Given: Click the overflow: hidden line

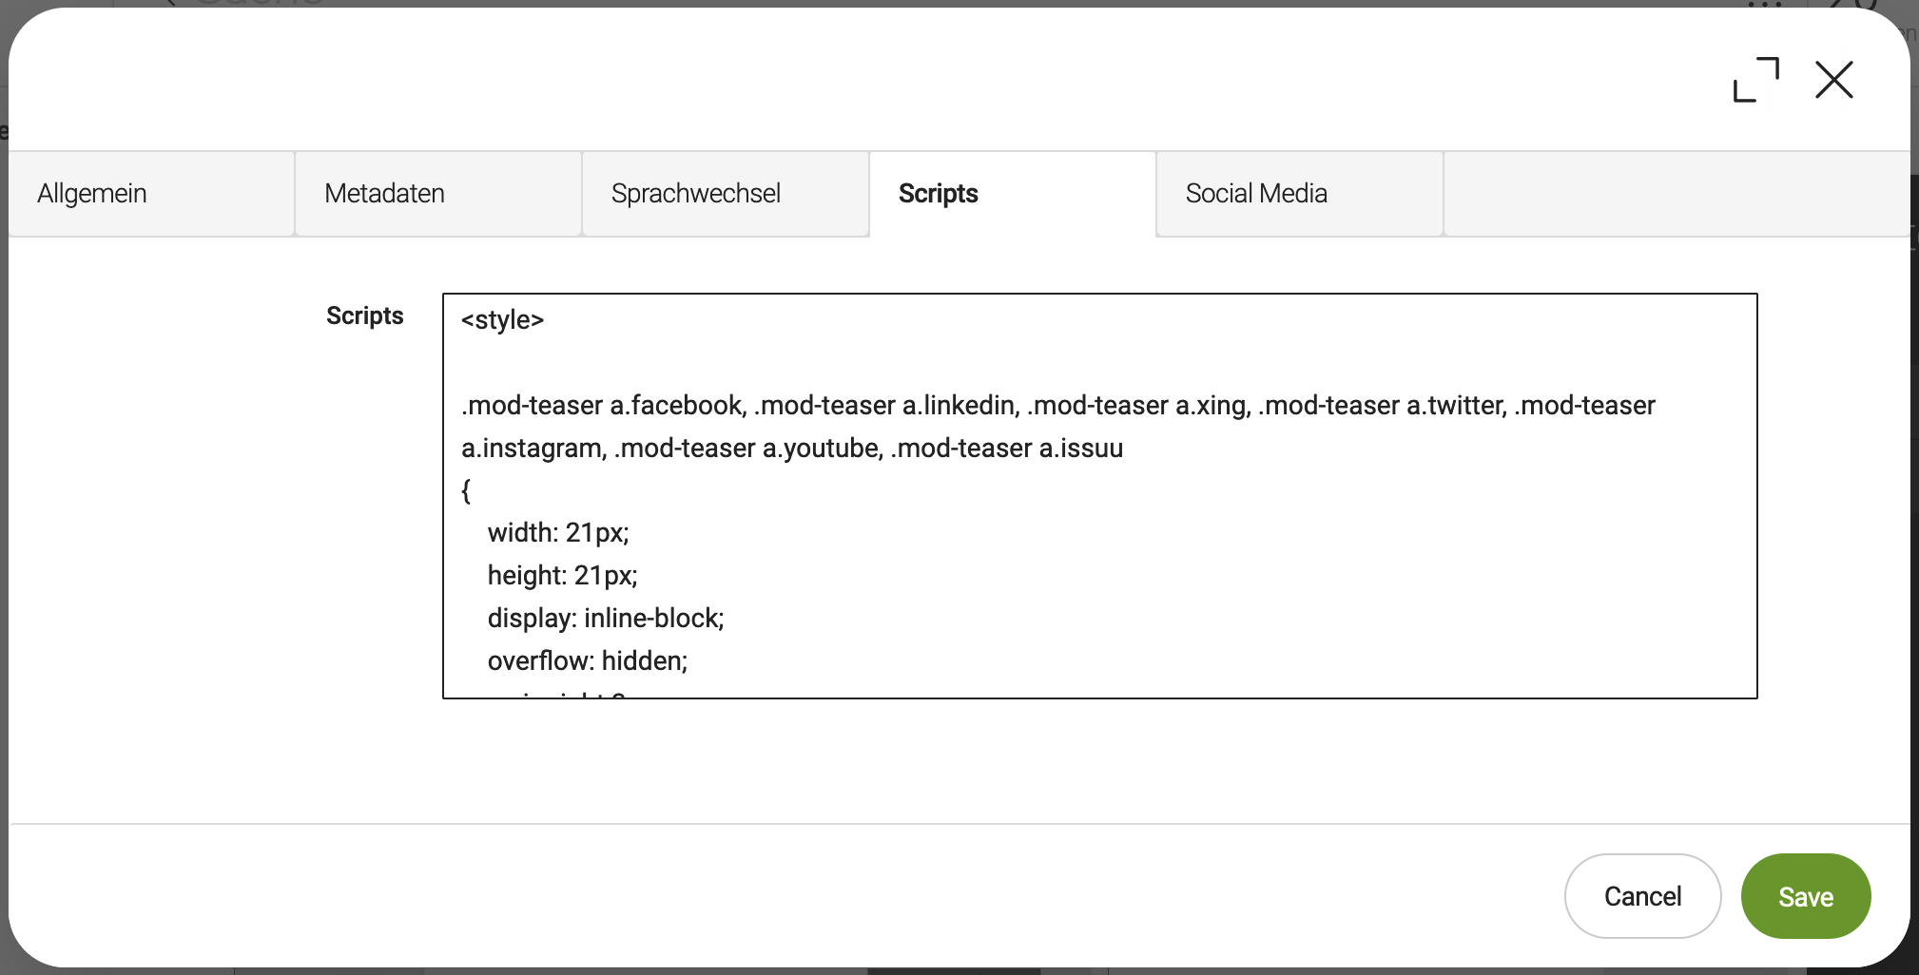Looking at the screenshot, I should (587, 661).
